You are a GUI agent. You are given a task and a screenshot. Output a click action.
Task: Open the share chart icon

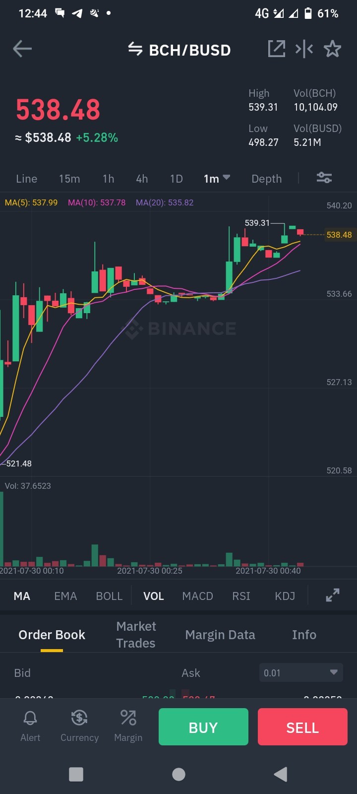pos(276,49)
